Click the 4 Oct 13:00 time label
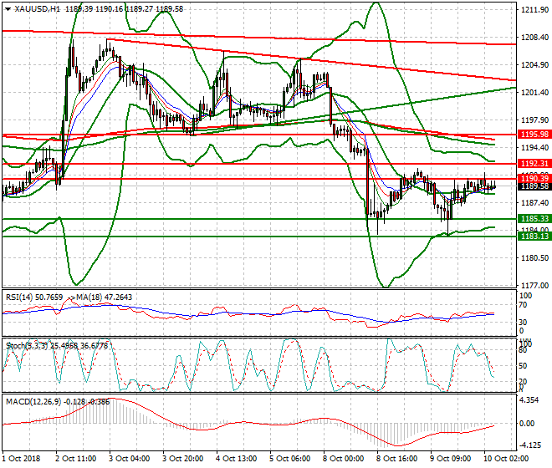 click(x=236, y=459)
